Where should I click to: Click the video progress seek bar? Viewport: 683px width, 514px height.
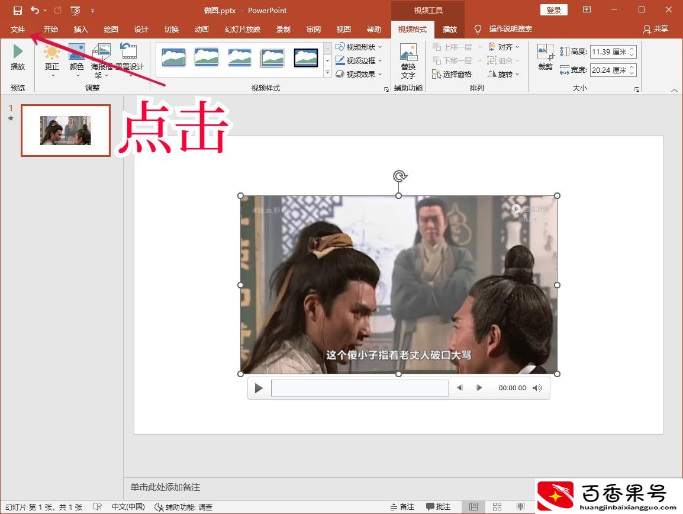[x=360, y=387]
